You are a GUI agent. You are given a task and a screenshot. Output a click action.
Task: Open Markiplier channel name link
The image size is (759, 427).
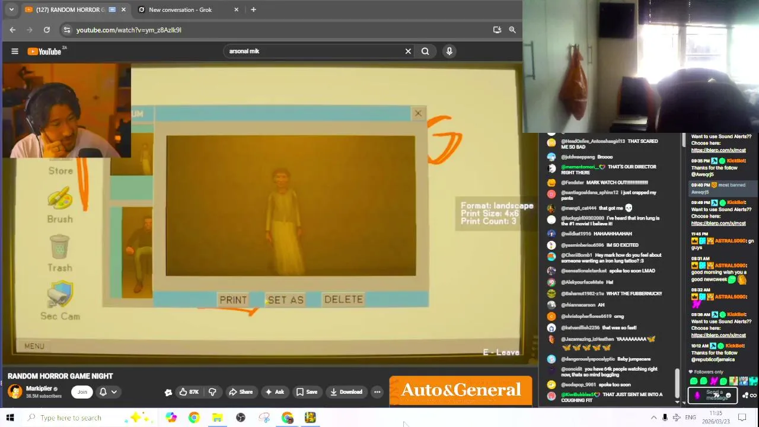[39, 388]
